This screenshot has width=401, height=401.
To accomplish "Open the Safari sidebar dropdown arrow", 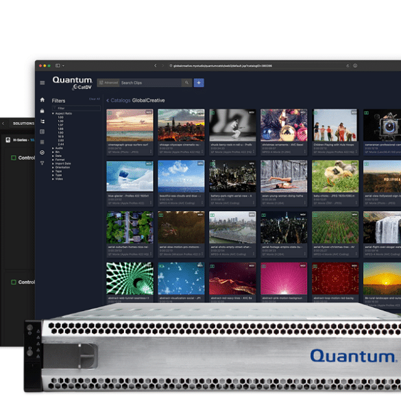I will tap(64, 66).
